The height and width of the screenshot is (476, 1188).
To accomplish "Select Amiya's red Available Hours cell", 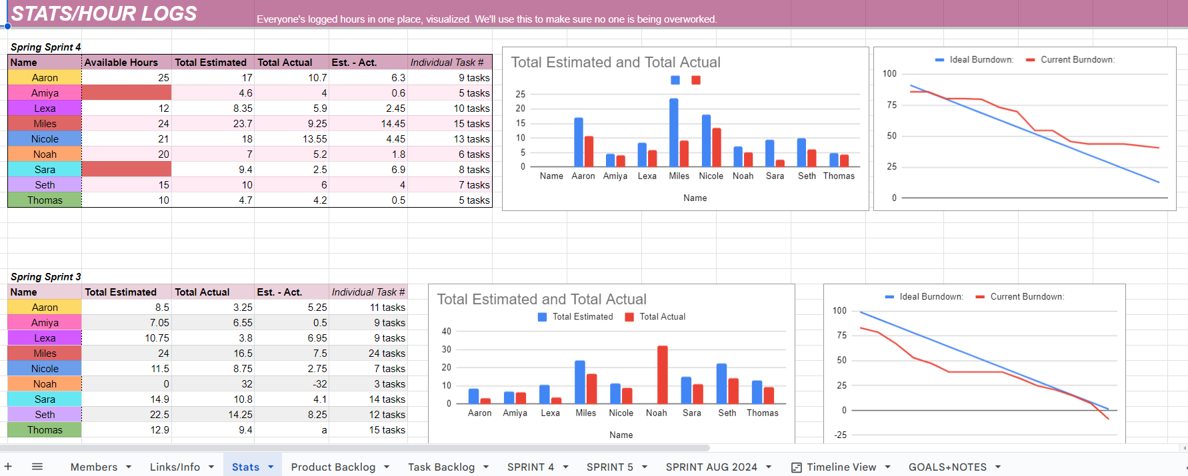I will click(x=126, y=93).
